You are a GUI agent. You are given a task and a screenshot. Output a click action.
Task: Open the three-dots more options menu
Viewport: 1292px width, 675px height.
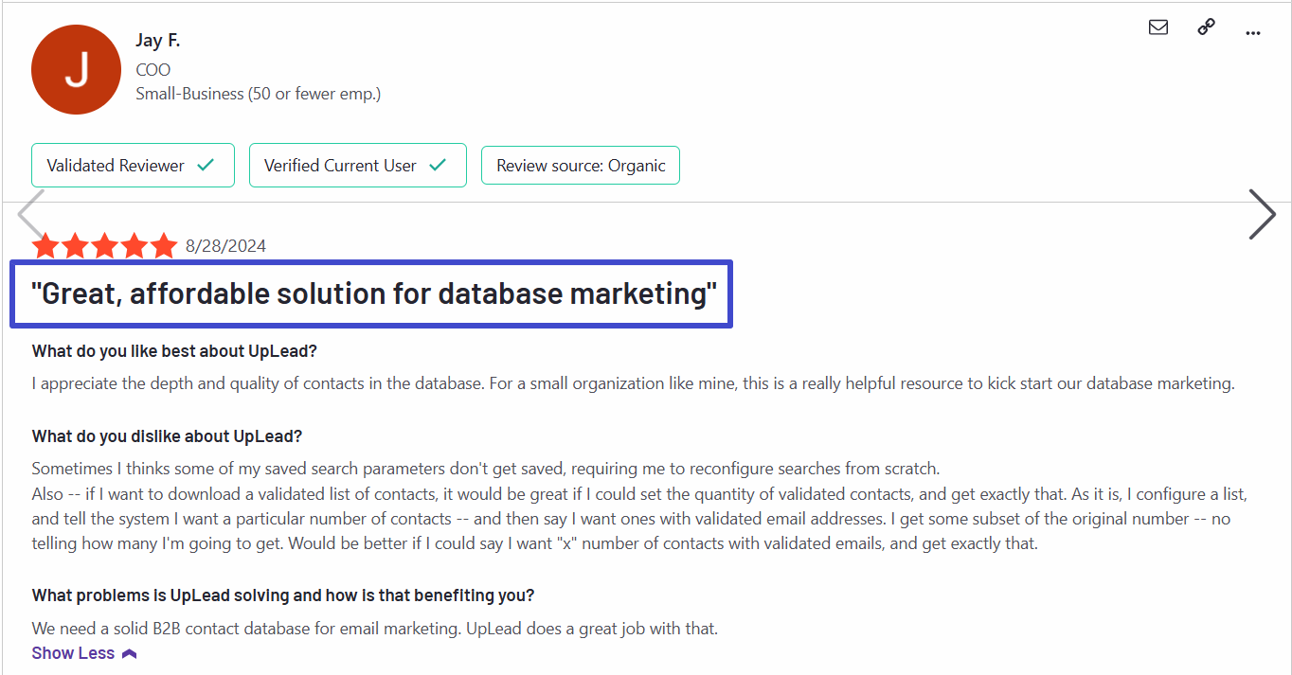point(1253,33)
